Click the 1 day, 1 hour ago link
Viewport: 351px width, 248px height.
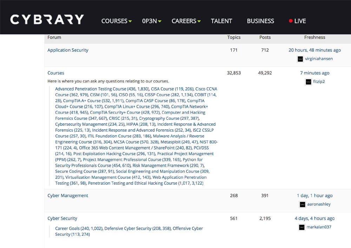[x=314, y=195]
